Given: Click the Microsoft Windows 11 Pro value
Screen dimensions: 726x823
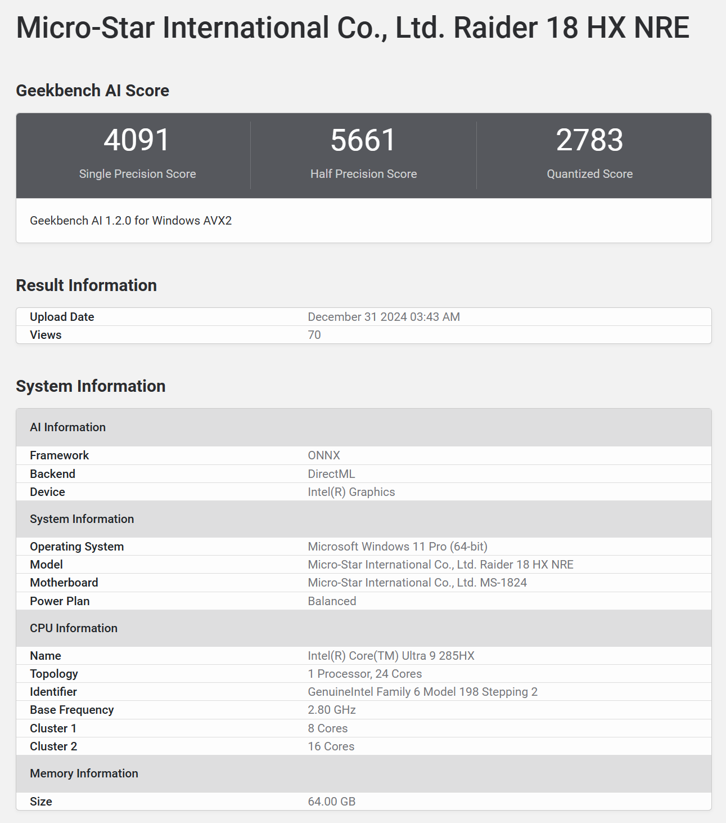Looking at the screenshot, I should 397,547.
